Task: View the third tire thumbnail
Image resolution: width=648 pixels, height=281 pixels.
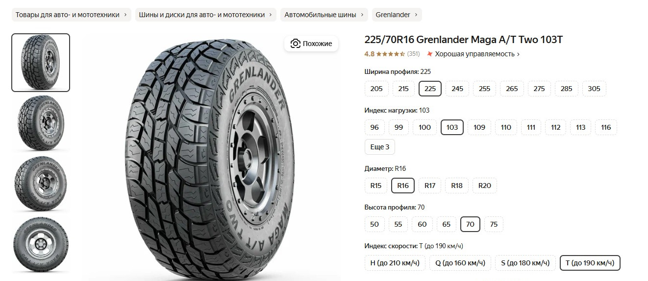Action: pyautogui.click(x=41, y=184)
